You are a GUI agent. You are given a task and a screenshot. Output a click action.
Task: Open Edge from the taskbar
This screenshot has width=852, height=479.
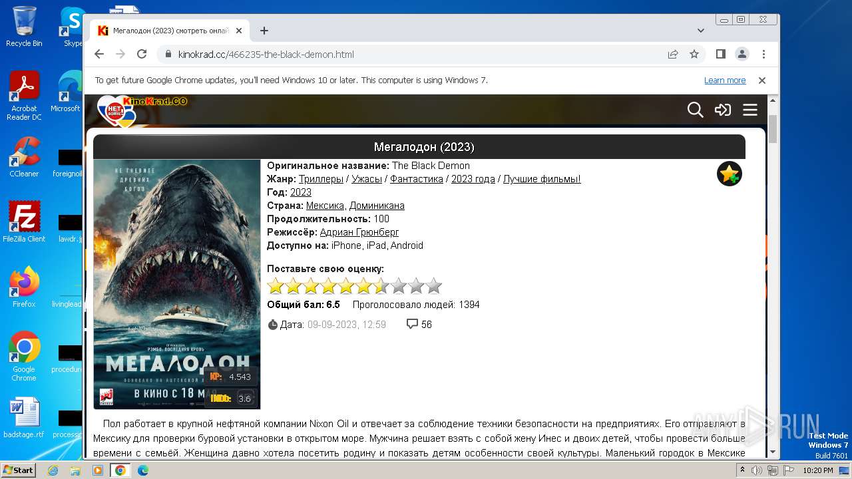143,470
